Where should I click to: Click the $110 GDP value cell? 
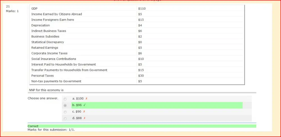pos(190,8)
